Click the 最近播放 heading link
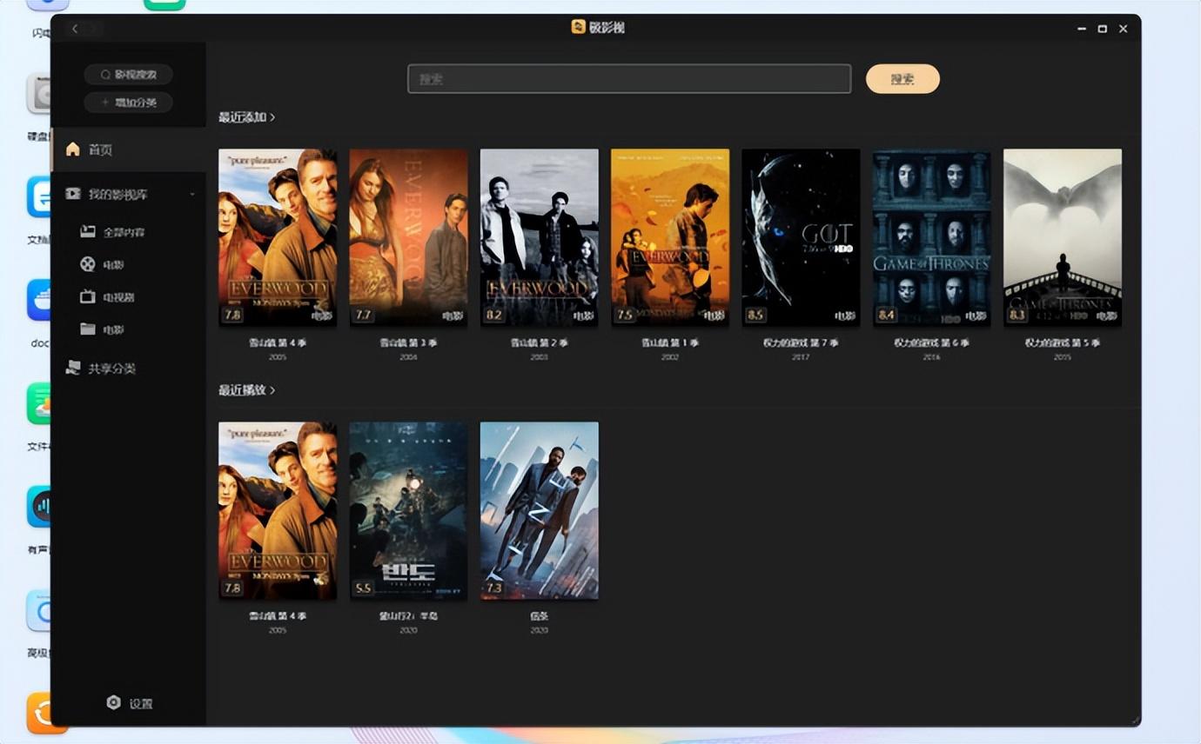1201x744 pixels. 242,390
